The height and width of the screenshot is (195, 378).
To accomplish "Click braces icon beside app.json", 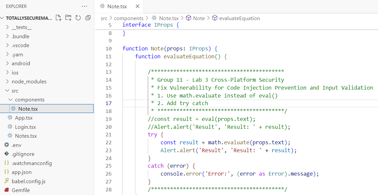I will pyautogui.click(x=7, y=172).
